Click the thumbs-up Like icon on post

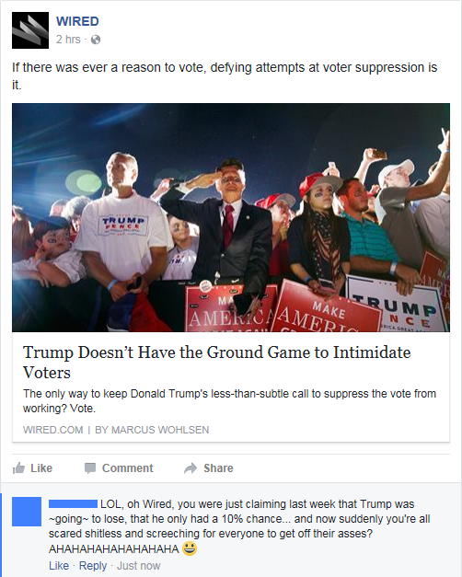(x=18, y=468)
